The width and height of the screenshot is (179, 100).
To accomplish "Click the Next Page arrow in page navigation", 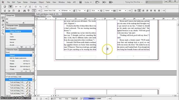I will point(54,96).
